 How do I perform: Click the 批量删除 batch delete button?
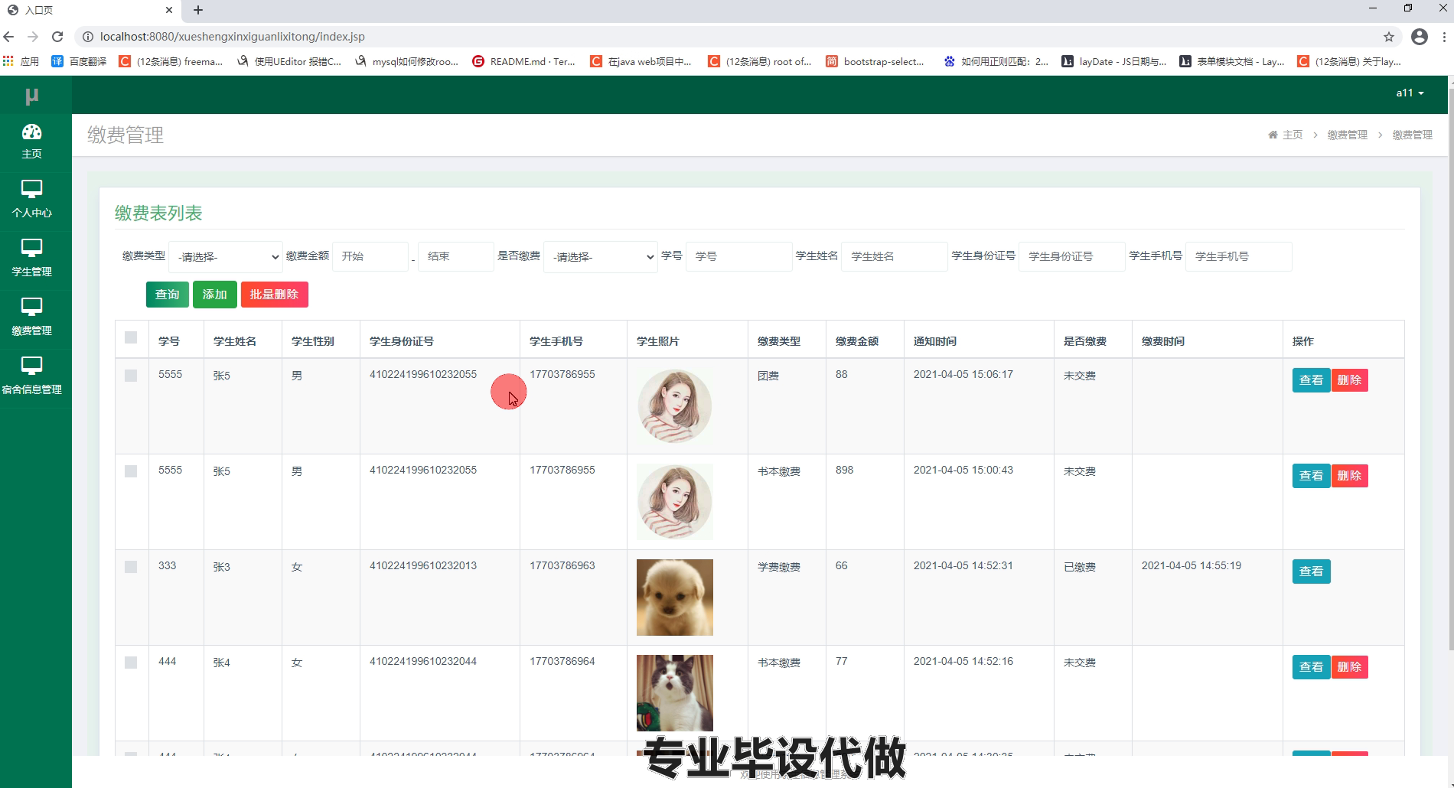[x=274, y=295]
